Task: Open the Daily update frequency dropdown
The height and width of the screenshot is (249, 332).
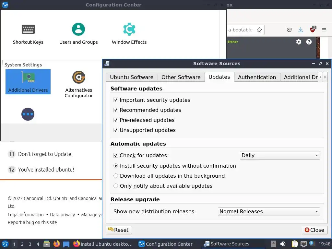Action: [x=280, y=155]
